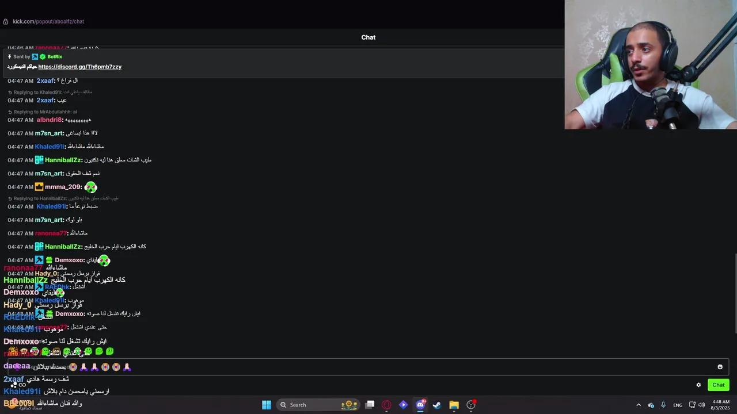Open chat settings gear icon
737x414 pixels.
pyautogui.click(x=698, y=385)
